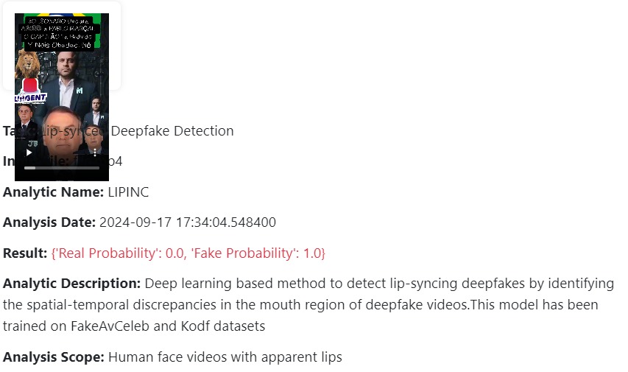
Task: Open the video's three-dot options menu
Action: 95,152
